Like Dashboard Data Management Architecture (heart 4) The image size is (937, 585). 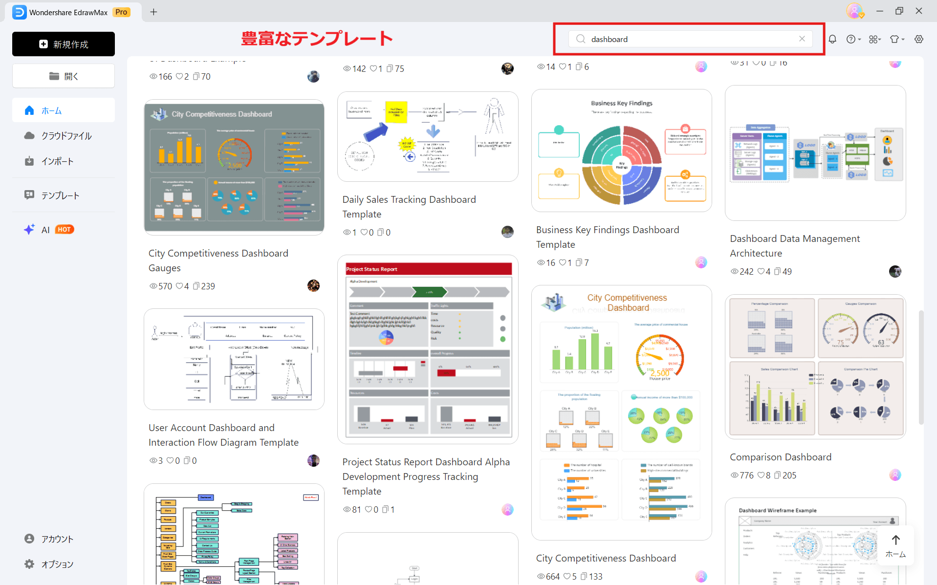point(761,271)
